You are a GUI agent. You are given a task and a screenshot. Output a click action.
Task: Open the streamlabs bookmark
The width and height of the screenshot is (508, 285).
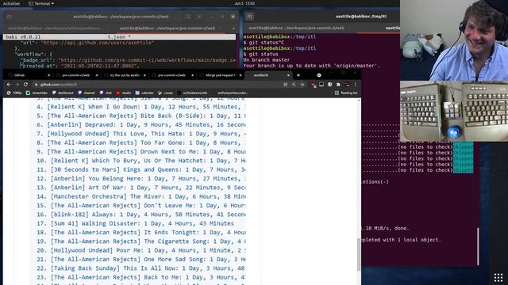point(37,93)
